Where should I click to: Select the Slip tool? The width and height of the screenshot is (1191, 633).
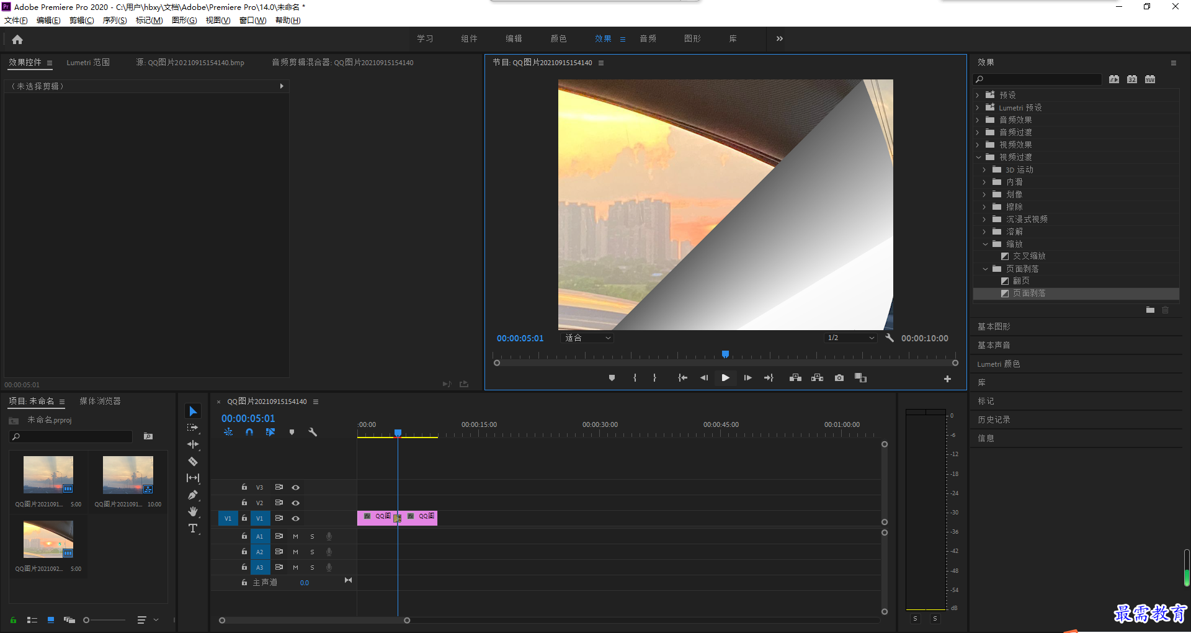coord(193,478)
